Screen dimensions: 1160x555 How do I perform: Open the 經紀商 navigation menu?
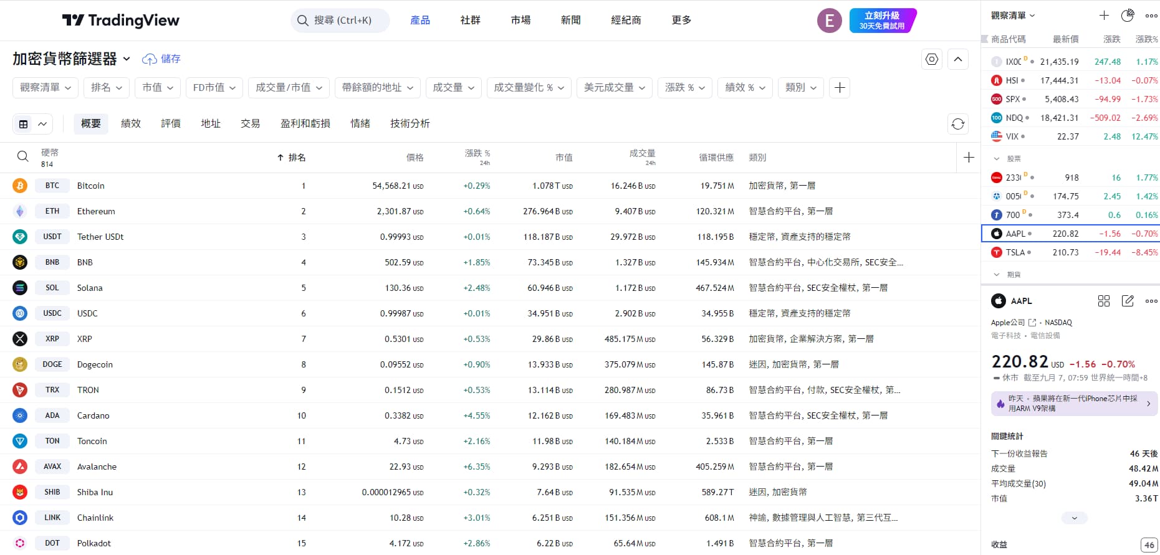point(626,21)
